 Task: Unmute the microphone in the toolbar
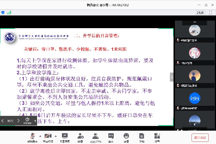(x=32, y=138)
